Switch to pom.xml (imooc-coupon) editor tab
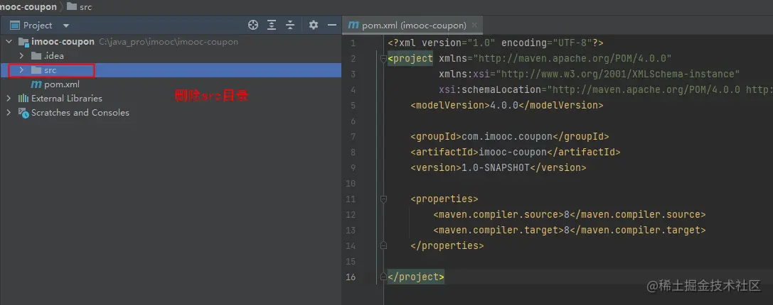Viewport: 773px width, 305px height. pyautogui.click(x=414, y=25)
